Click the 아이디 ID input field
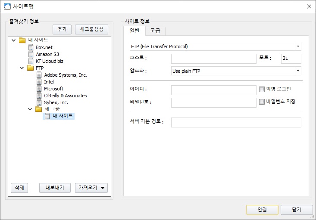This screenshot has height=220, width=316. [214, 90]
